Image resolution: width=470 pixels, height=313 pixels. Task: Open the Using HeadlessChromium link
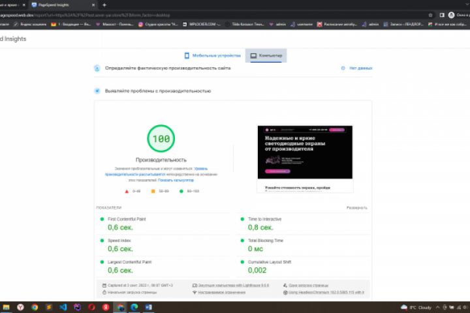326,292
